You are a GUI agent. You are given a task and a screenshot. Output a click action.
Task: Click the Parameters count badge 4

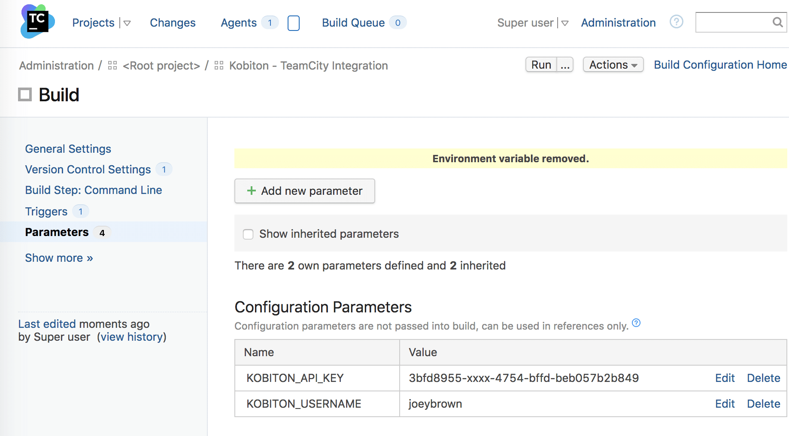102,233
